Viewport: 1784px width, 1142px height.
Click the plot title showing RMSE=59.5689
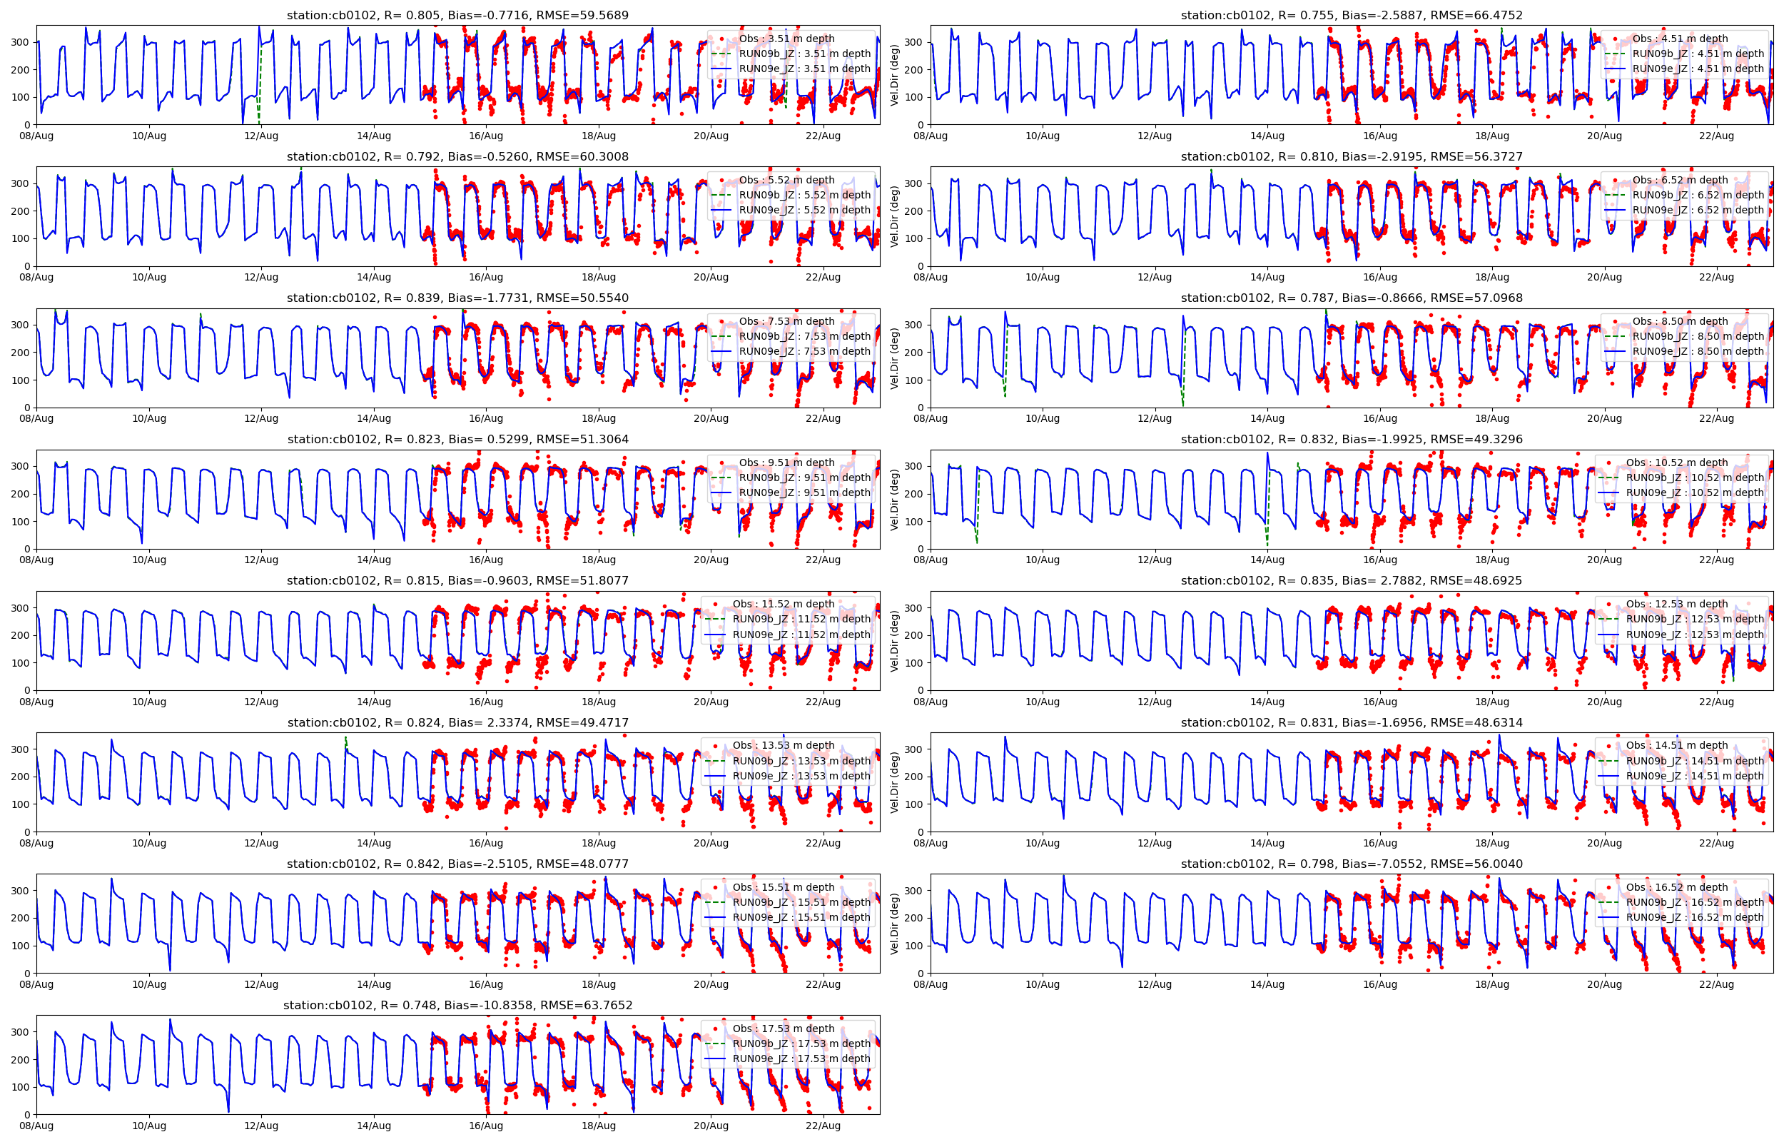(x=457, y=15)
